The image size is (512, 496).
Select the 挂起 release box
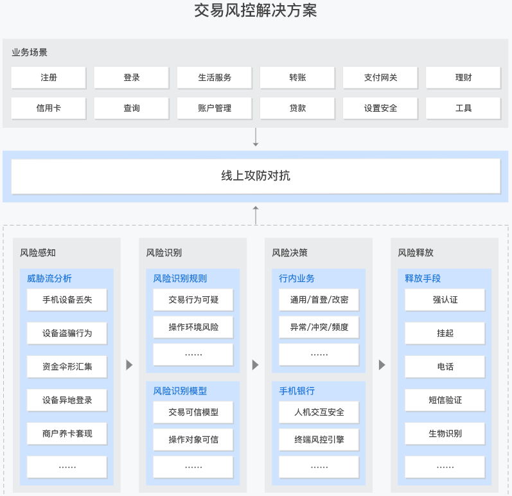[445, 333]
